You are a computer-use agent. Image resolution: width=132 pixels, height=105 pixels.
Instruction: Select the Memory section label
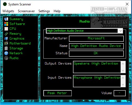(x=15, y=34)
